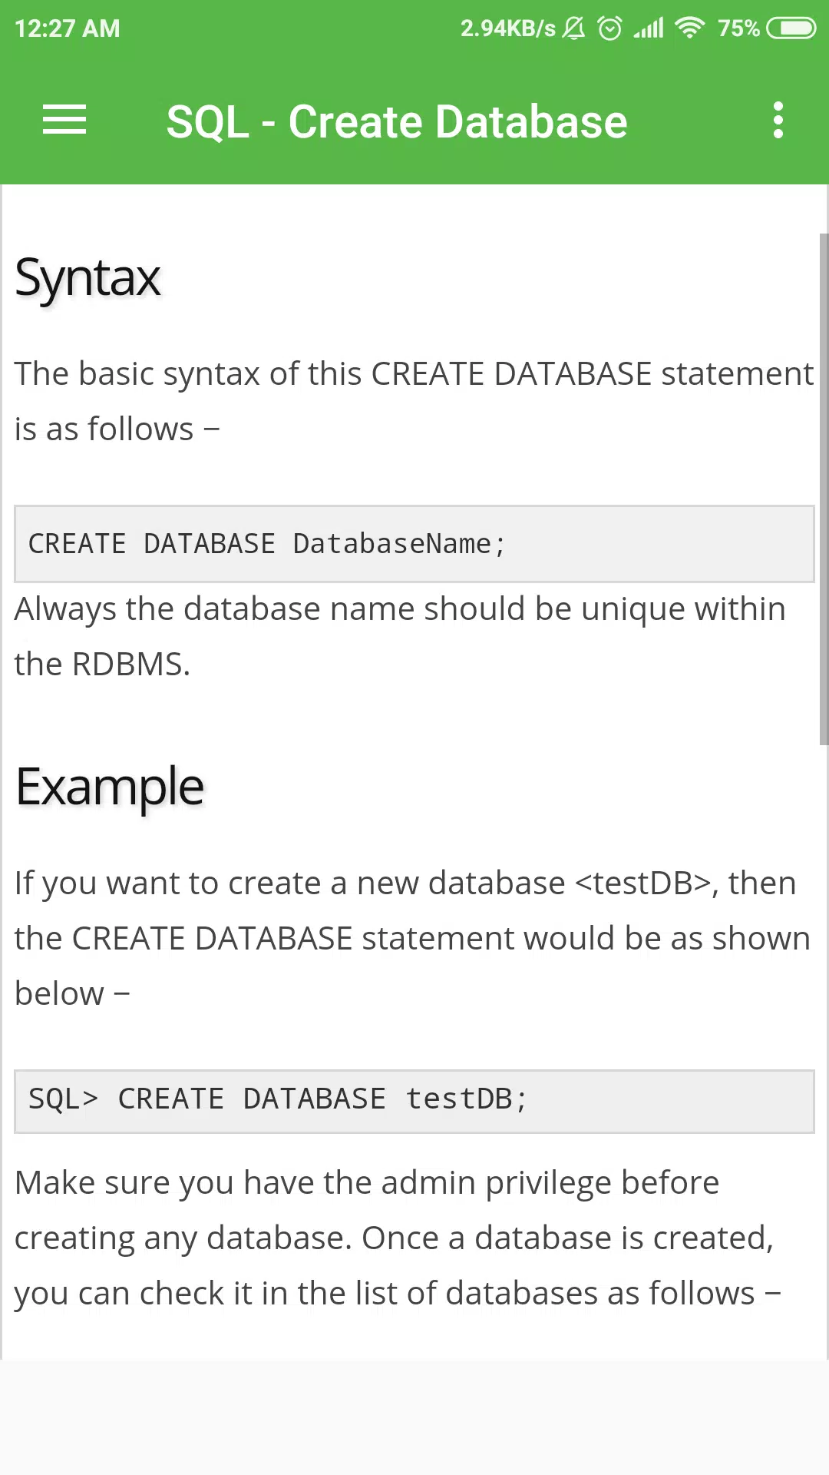Open the three-dot overflow menu
This screenshot has height=1475, width=829.
tap(778, 121)
